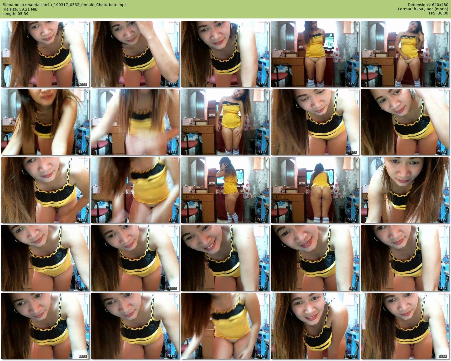451x361 pixels.
Task: Click the frame at 03:12
Action: 405,190
